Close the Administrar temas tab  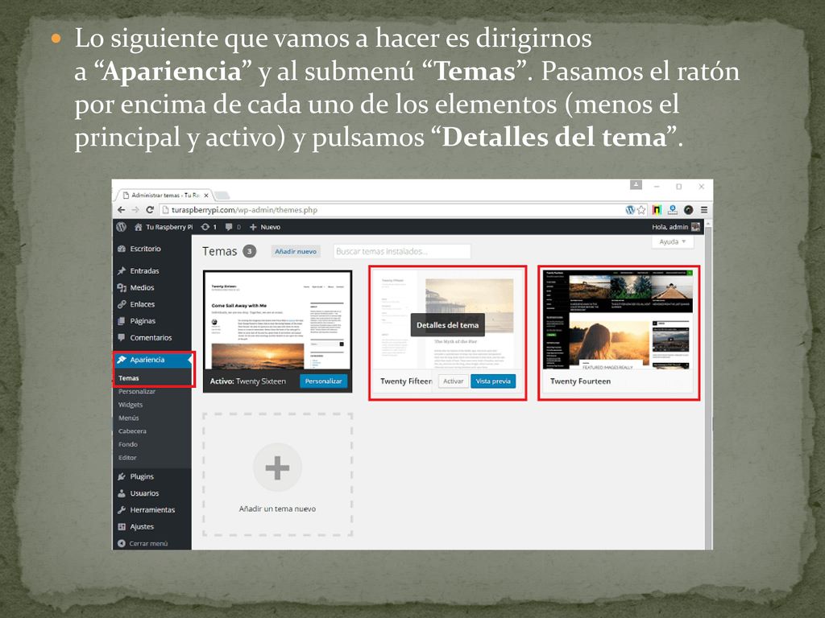tap(206, 196)
